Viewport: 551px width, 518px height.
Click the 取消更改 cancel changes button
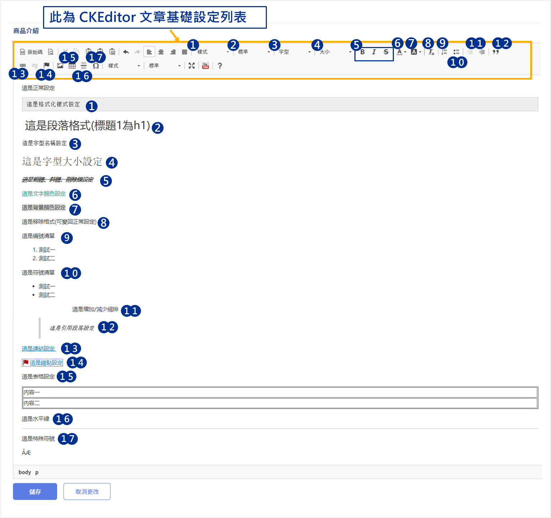coord(87,491)
